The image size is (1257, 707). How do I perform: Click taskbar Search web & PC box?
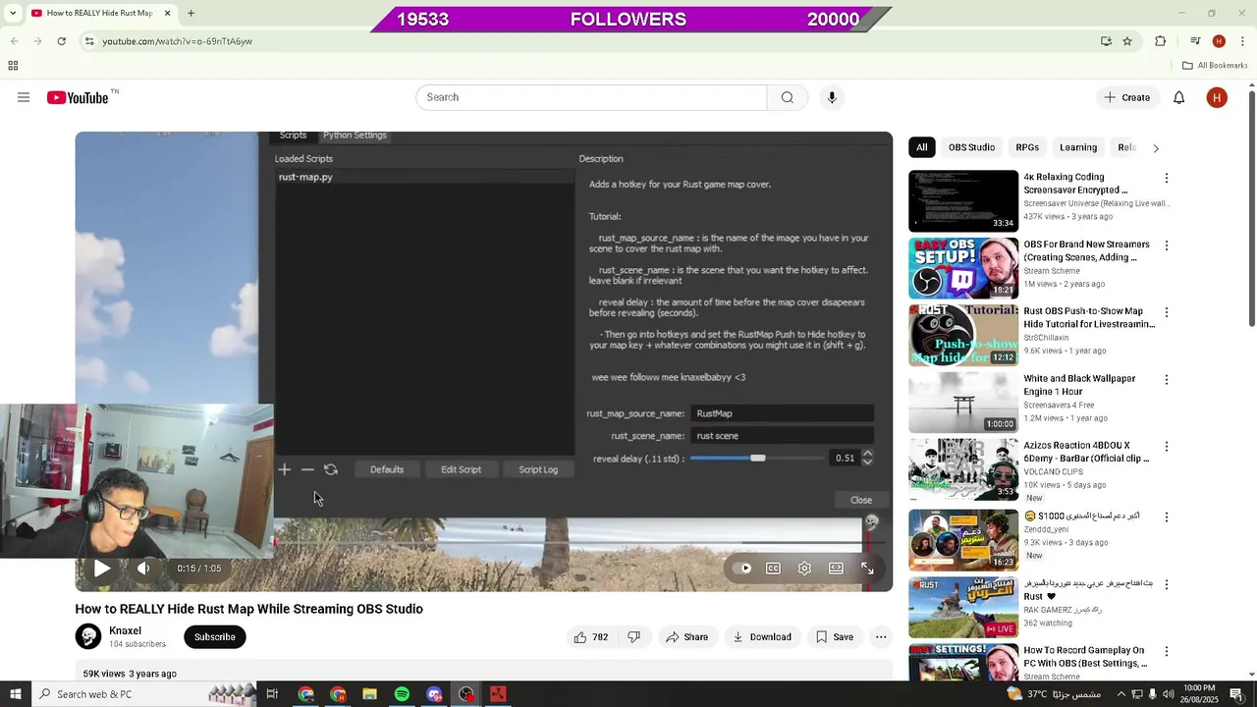click(x=142, y=694)
